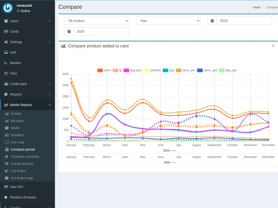Toggle the jtag_plus legend series
Image resolution: width=278 pixels, height=208 pixels.
132,70
